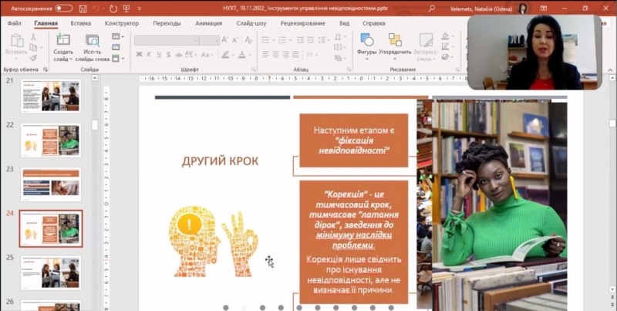Open the text direction menu
This screenshot has height=311, width=617.
point(339,36)
